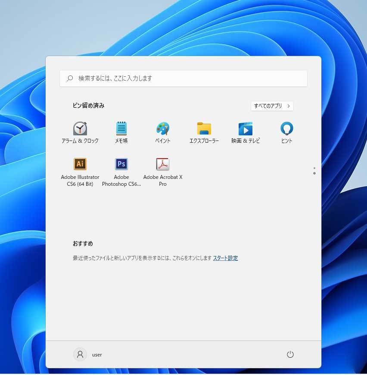Launch メモ帳 from pinned apps
Viewport: 367px width, 375px height.
click(x=121, y=132)
